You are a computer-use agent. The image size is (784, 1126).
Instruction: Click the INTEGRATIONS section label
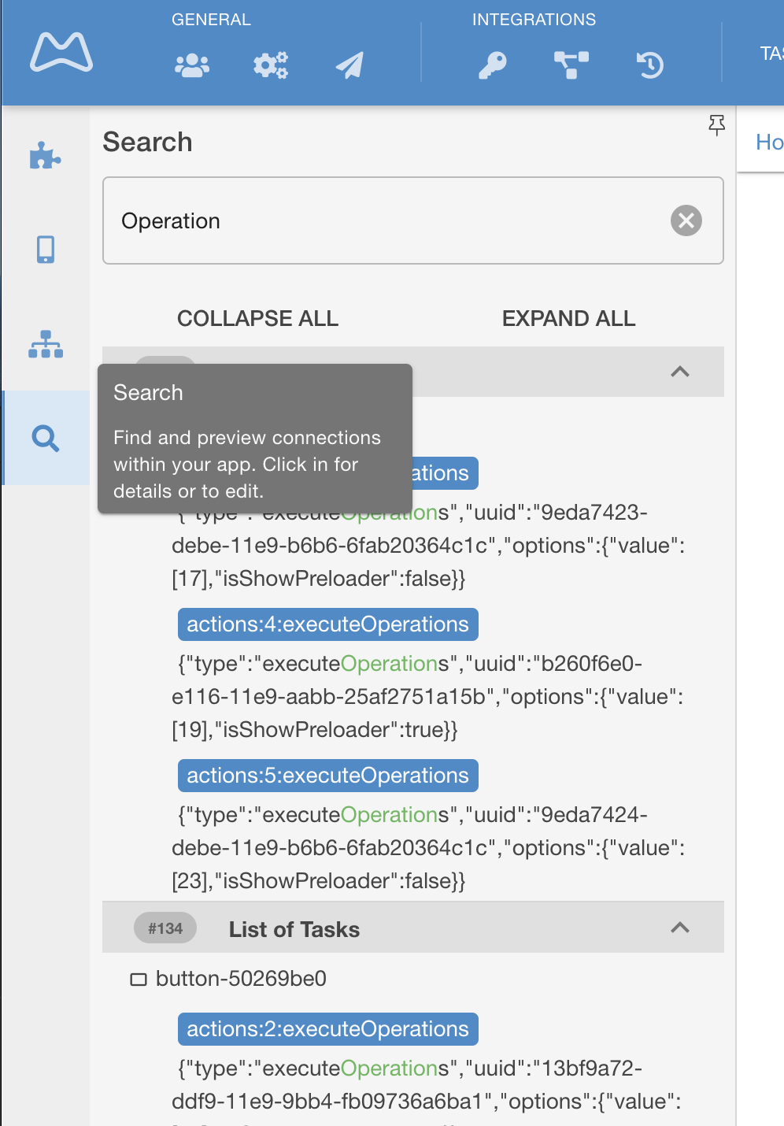coord(534,20)
